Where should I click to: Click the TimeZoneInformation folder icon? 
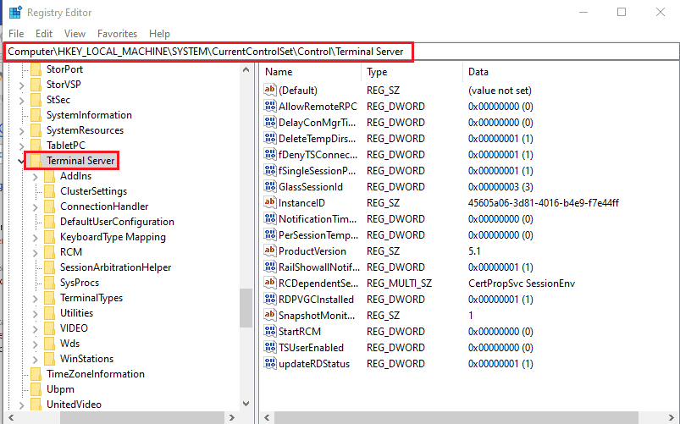coord(36,374)
